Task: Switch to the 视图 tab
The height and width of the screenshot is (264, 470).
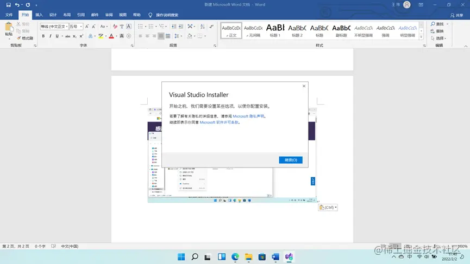Action: [x=123, y=15]
